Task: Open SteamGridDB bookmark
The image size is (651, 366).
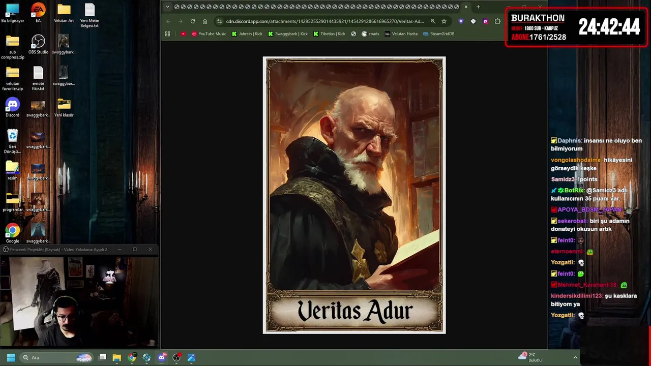Action: (439, 34)
